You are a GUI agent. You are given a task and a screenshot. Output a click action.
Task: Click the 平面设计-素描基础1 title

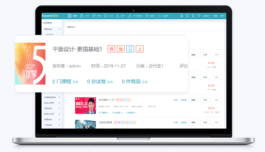[x=77, y=49]
